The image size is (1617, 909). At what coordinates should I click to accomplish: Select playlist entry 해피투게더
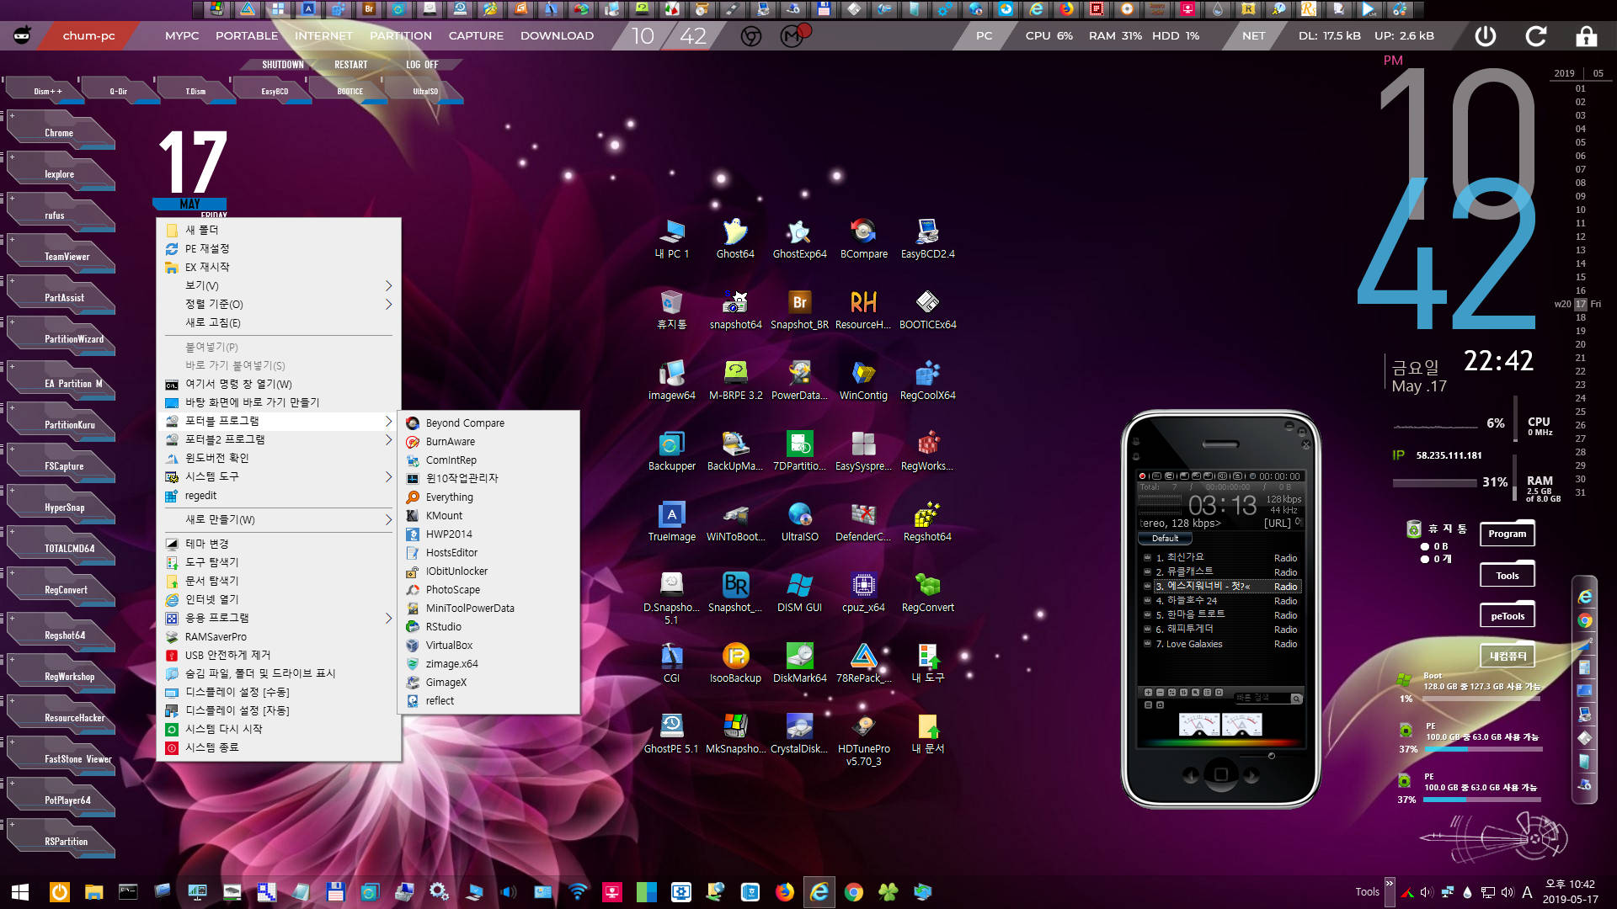[x=1221, y=630]
